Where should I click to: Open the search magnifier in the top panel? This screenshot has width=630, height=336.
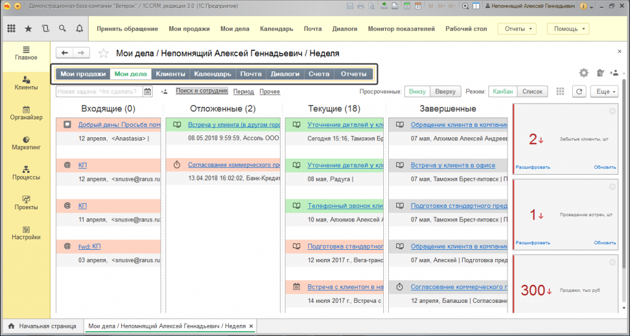pos(62,28)
